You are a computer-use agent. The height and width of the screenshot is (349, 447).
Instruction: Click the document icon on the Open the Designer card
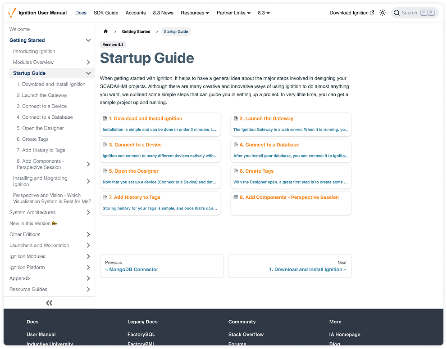[105, 171]
